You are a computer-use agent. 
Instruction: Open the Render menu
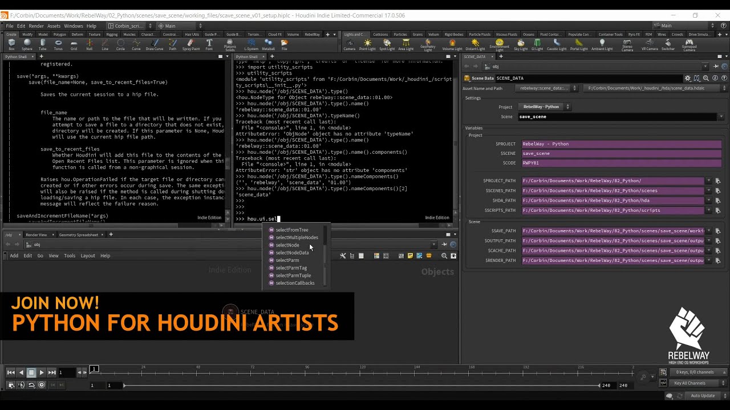point(36,26)
